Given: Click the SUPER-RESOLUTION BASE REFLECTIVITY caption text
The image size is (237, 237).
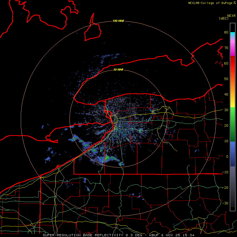Looking at the screenshot, I should pos(83,235).
